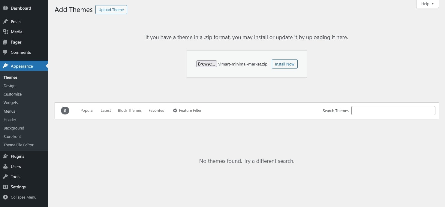Viewport: 445px width, 207px height.
Task: Open the Feature Filter gear option
Action: tap(187, 111)
